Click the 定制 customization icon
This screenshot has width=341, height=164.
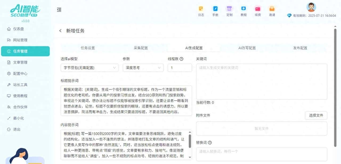[x=229, y=9]
